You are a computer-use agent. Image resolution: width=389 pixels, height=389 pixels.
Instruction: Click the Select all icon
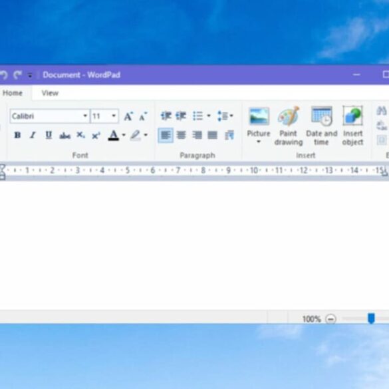click(x=382, y=140)
